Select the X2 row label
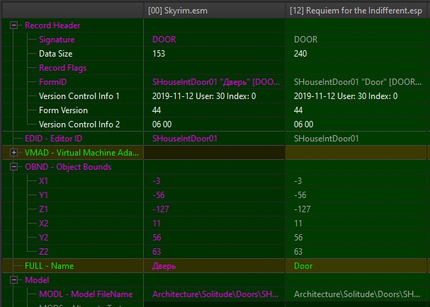430x307 pixels. pos(44,224)
